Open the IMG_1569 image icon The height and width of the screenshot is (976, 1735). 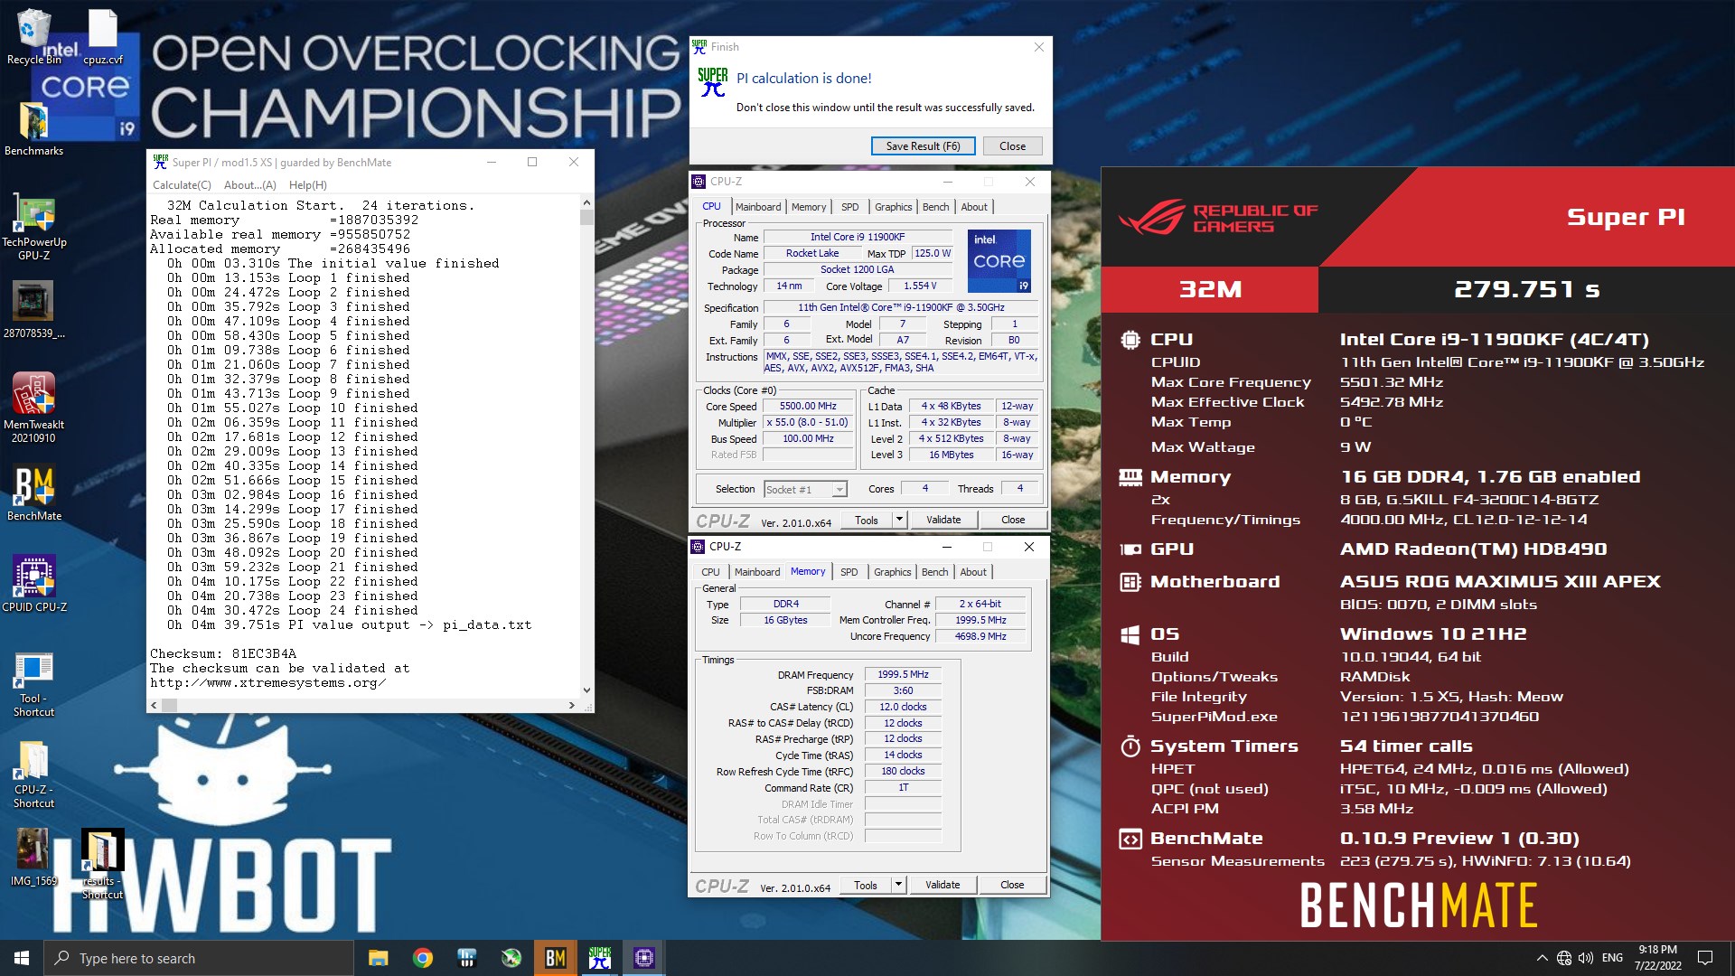tap(33, 857)
